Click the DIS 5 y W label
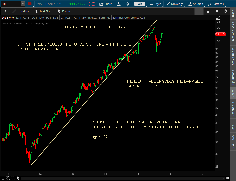The width and height of the screenshot is (236, 181). pyautogui.click(x=8, y=18)
